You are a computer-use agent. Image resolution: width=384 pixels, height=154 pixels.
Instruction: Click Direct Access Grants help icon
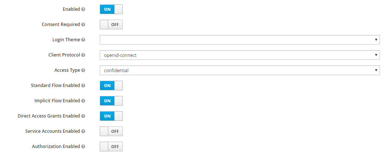pos(83,116)
